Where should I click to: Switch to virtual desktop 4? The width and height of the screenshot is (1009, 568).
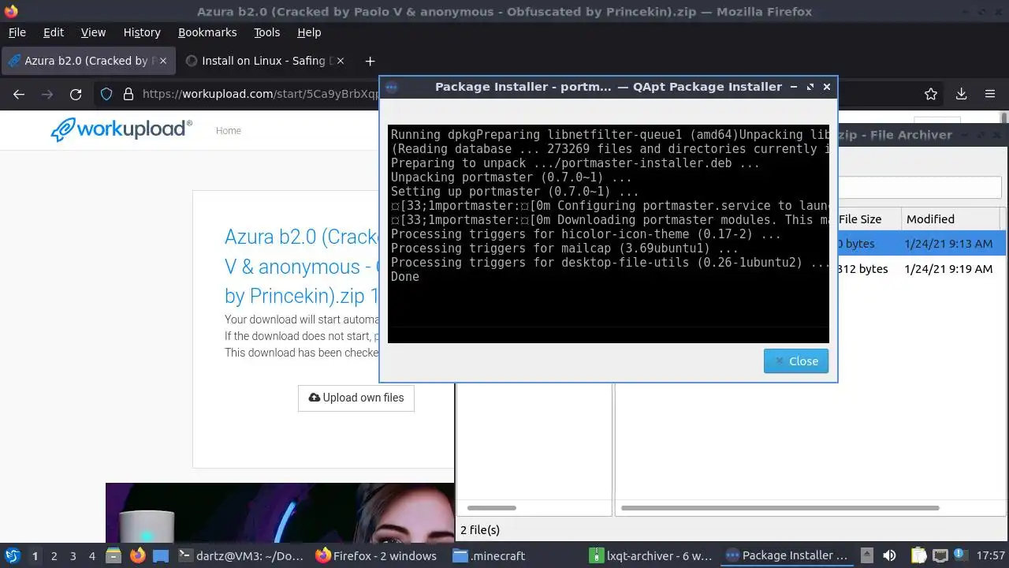[x=91, y=555]
